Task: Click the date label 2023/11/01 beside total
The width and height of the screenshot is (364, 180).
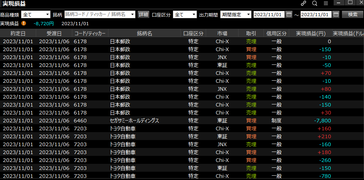Action: [x=75, y=23]
